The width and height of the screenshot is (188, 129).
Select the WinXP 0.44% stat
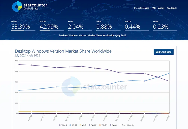coord(132,26)
